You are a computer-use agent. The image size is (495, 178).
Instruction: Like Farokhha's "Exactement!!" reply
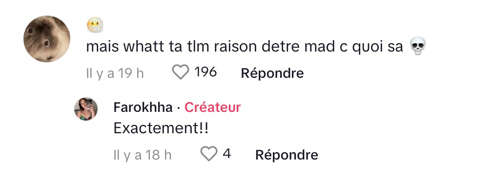click(209, 154)
